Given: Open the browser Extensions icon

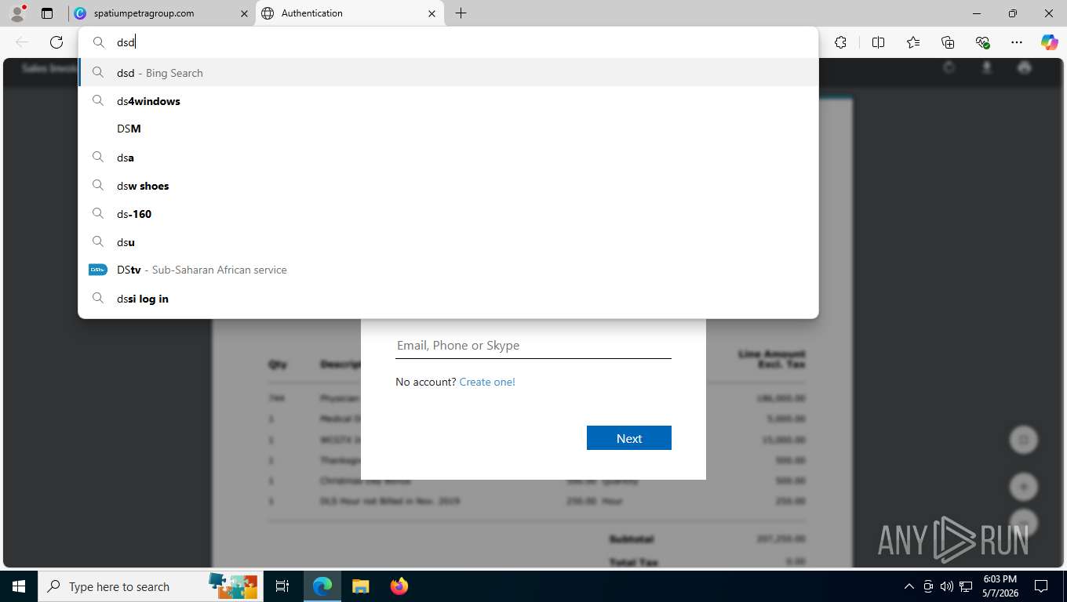Looking at the screenshot, I should click(x=840, y=42).
